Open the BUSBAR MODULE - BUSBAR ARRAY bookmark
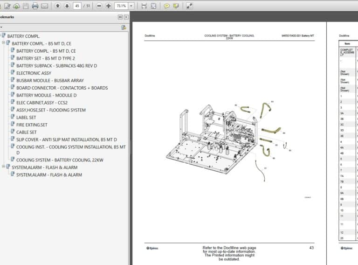 [x=50, y=80]
